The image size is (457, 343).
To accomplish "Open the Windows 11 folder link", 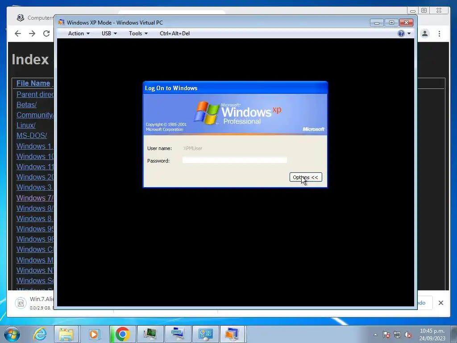I will coord(35,167).
